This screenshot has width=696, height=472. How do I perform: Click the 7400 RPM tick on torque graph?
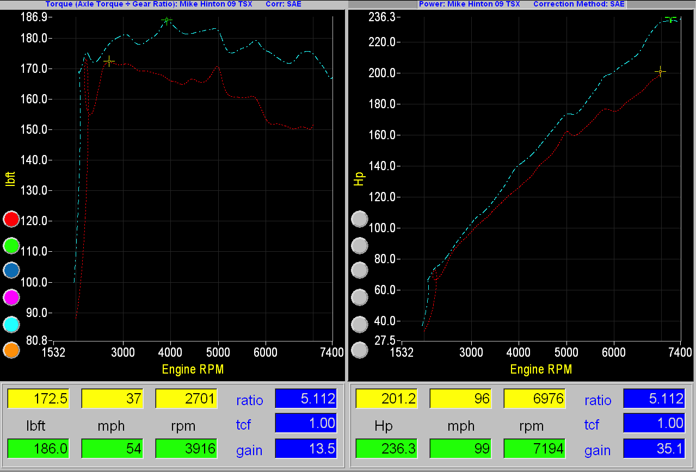pyautogui.click(x=332, y=352)
